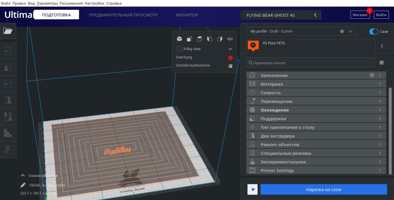Click the play arrow button beside Нарезка на слои
394x200 pixels.
click(252, 190)
